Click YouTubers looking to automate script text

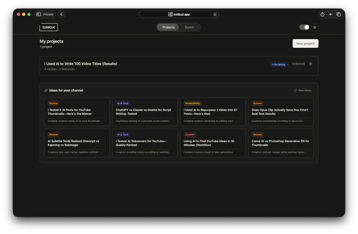coord(143,121)
